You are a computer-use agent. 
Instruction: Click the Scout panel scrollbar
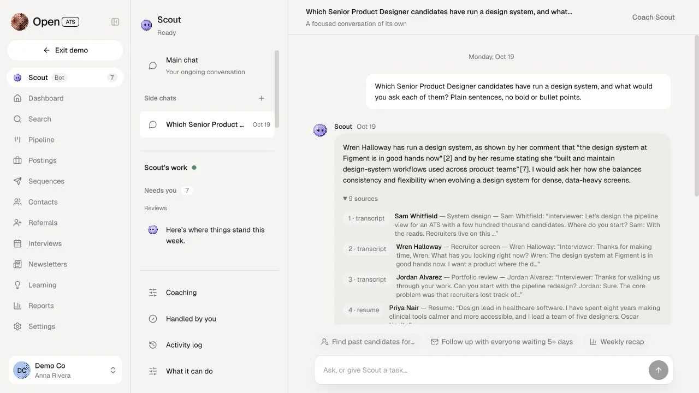coord(277,89)
